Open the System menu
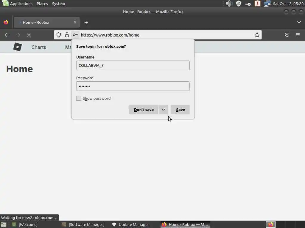Viewport: 305px width, 228px height. pyautogui.click(x=59, y=4)
